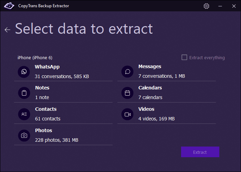Screen dimensions: 241x172
Task: Click the Extract button
Action: tap(200, 152)
